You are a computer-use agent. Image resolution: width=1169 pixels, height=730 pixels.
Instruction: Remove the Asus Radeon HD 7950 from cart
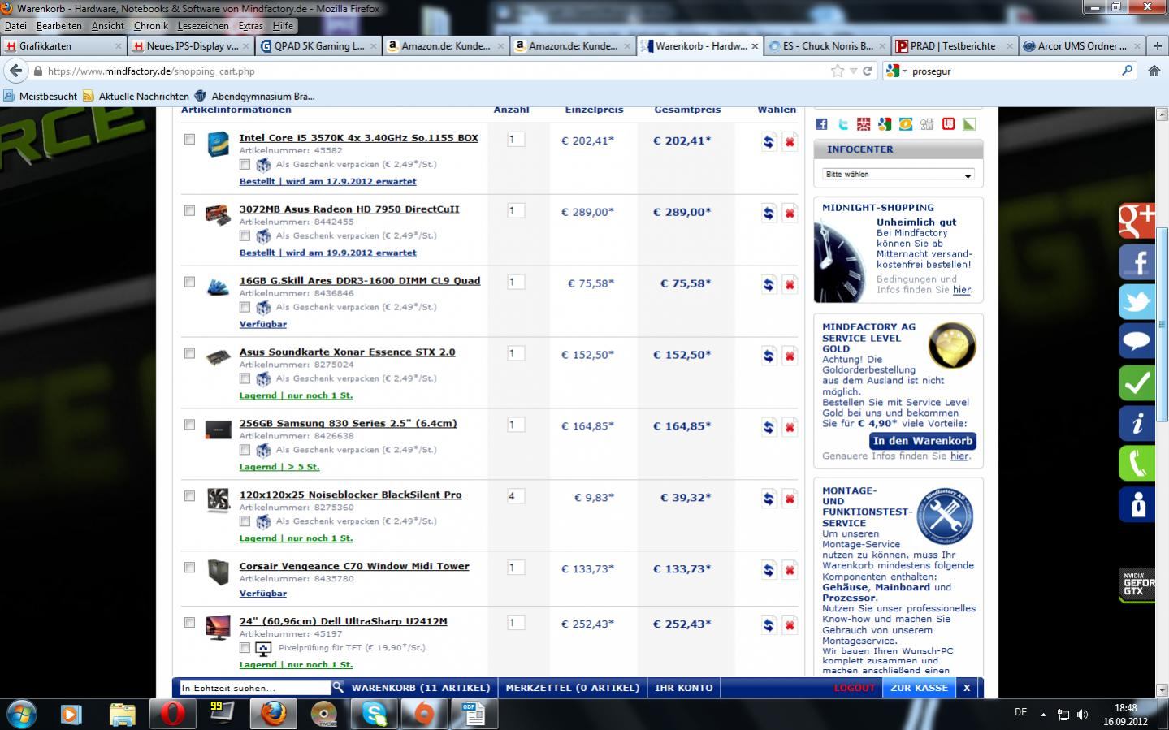tap(789, 214)
